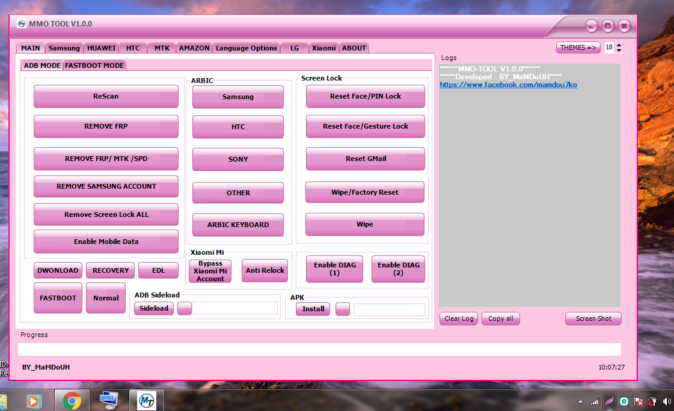Select the AMAZON tab

tap(194, 48)
